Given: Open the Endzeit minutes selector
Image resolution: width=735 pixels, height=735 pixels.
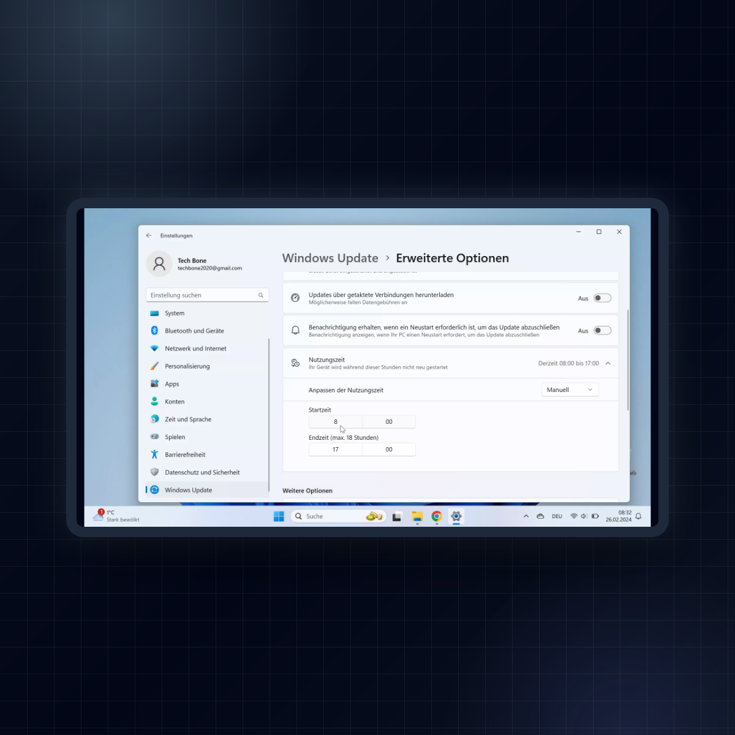Looking at the screenshot, I should [389, 450].
